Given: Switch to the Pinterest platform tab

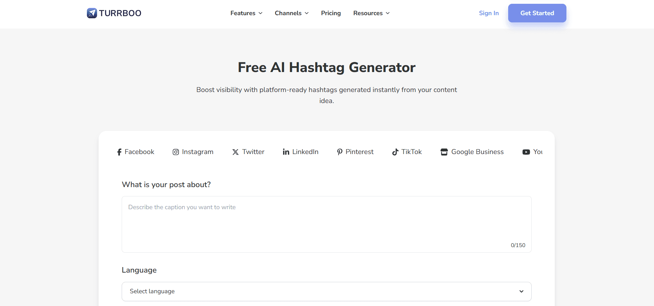Looking at the screenshot, I should [355, 152].
